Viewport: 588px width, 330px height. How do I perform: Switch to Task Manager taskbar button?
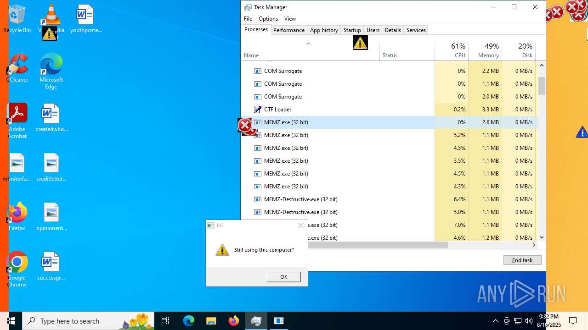coord(256,321)
